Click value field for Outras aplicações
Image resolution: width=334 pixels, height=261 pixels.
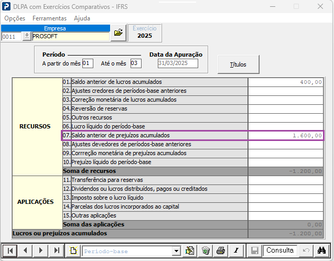[286, 216]
